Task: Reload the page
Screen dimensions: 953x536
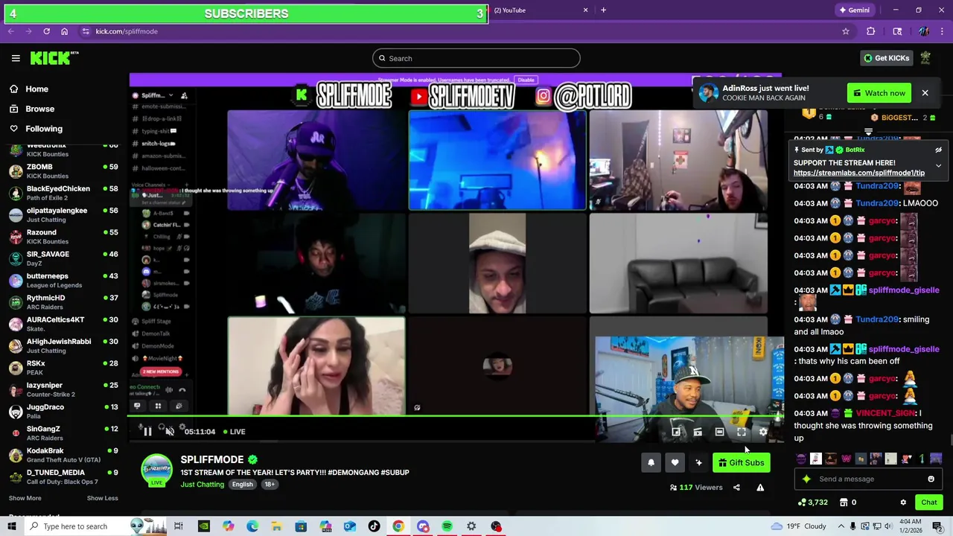Action: tap(46, 31)
